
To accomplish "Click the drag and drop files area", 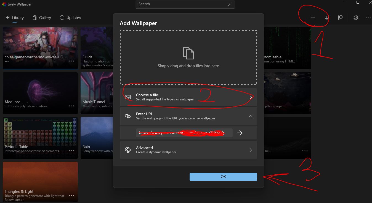I will point(188,57).
